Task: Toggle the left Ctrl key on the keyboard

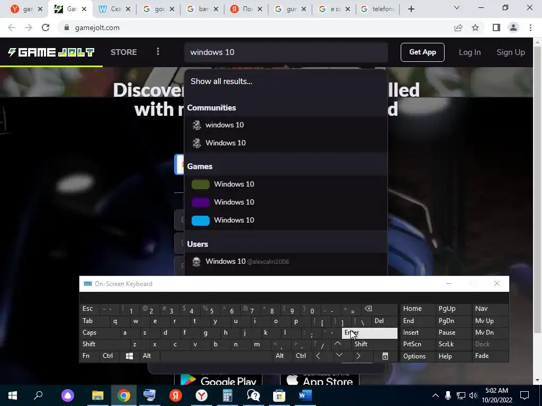Action: point(110,356)
